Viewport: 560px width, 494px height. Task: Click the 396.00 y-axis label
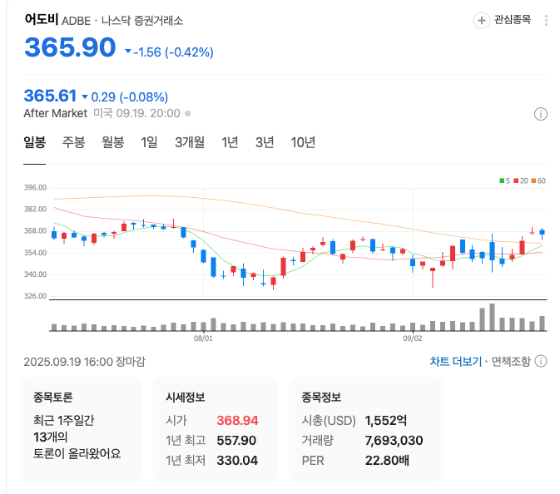click(35, 188)
